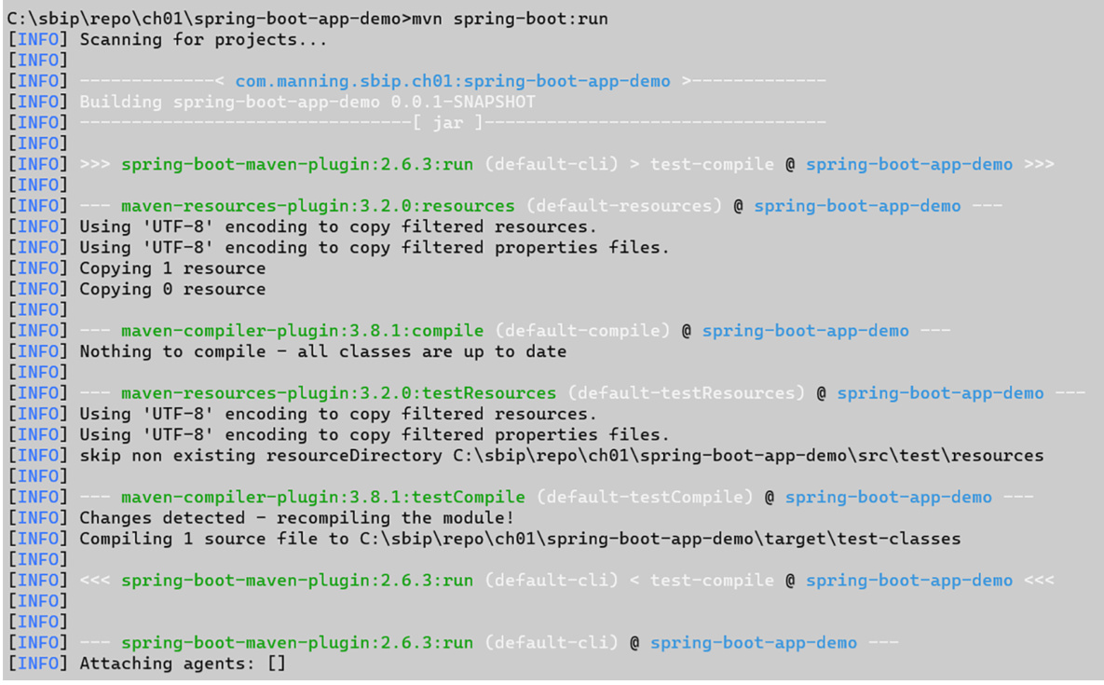Select the 'Copying 0 resource' line
Screen dimensions: 1104x685
(172, 289)
